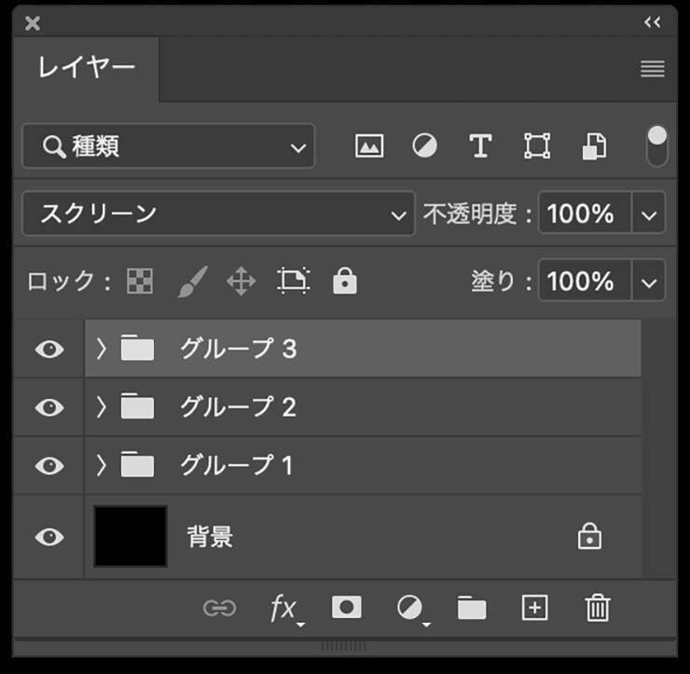This screenshot has width=690, height=674.
Task: Lock transparent pixels checkerboard icon
Action: click(x=140, y=281)
